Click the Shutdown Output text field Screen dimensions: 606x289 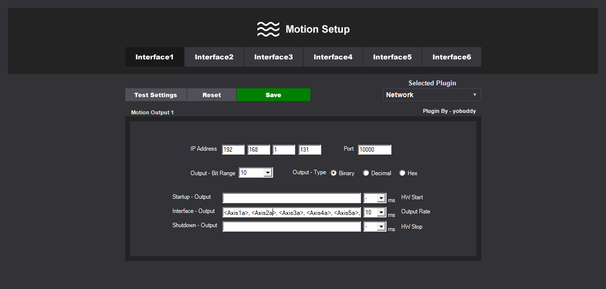292,227
